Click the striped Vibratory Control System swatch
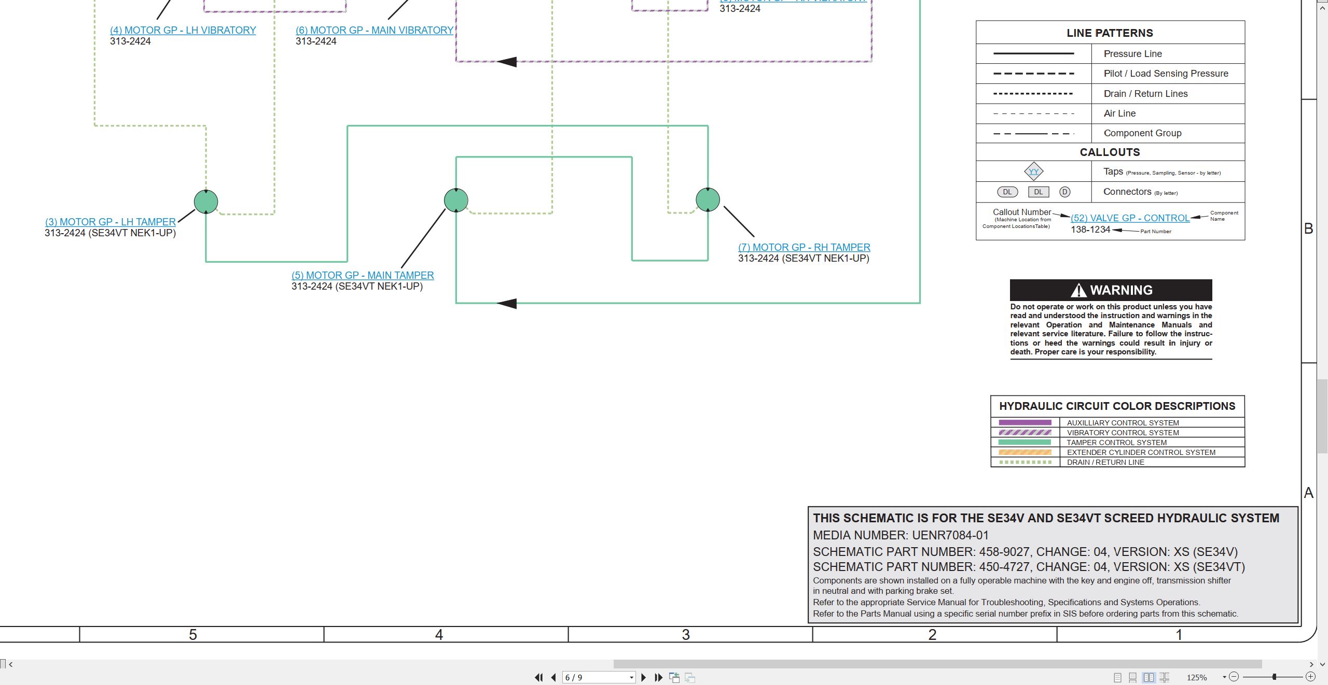The width and height of the screenshot is (1328, 685). (1025, 432)
